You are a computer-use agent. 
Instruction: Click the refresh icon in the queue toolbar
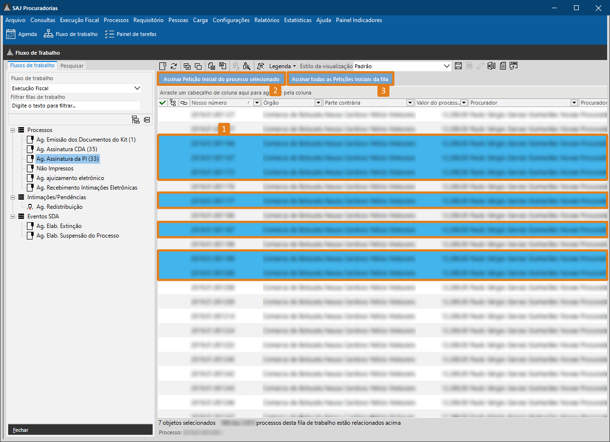coord(174,66)
